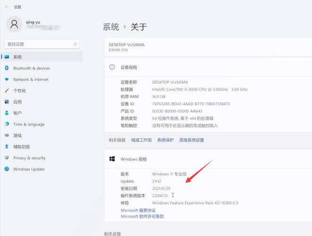Select the 系统 menu label
Viewport: 312px width, 236px height.
pos(17,57)
